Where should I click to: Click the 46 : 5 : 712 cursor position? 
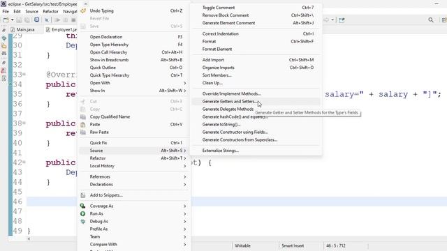pyautogui.click(x=336, y=245)
